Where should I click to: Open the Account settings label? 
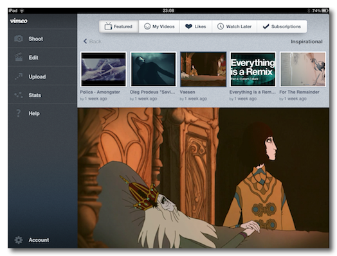[39, 240]
